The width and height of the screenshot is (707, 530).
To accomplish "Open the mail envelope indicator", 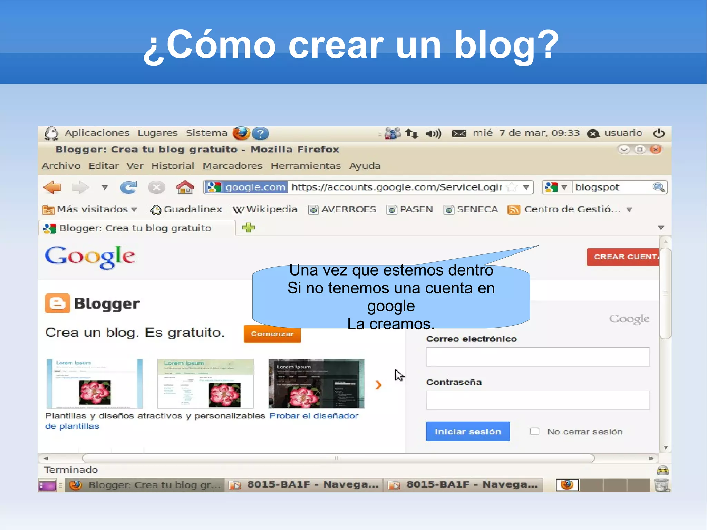I will [459, 133].
